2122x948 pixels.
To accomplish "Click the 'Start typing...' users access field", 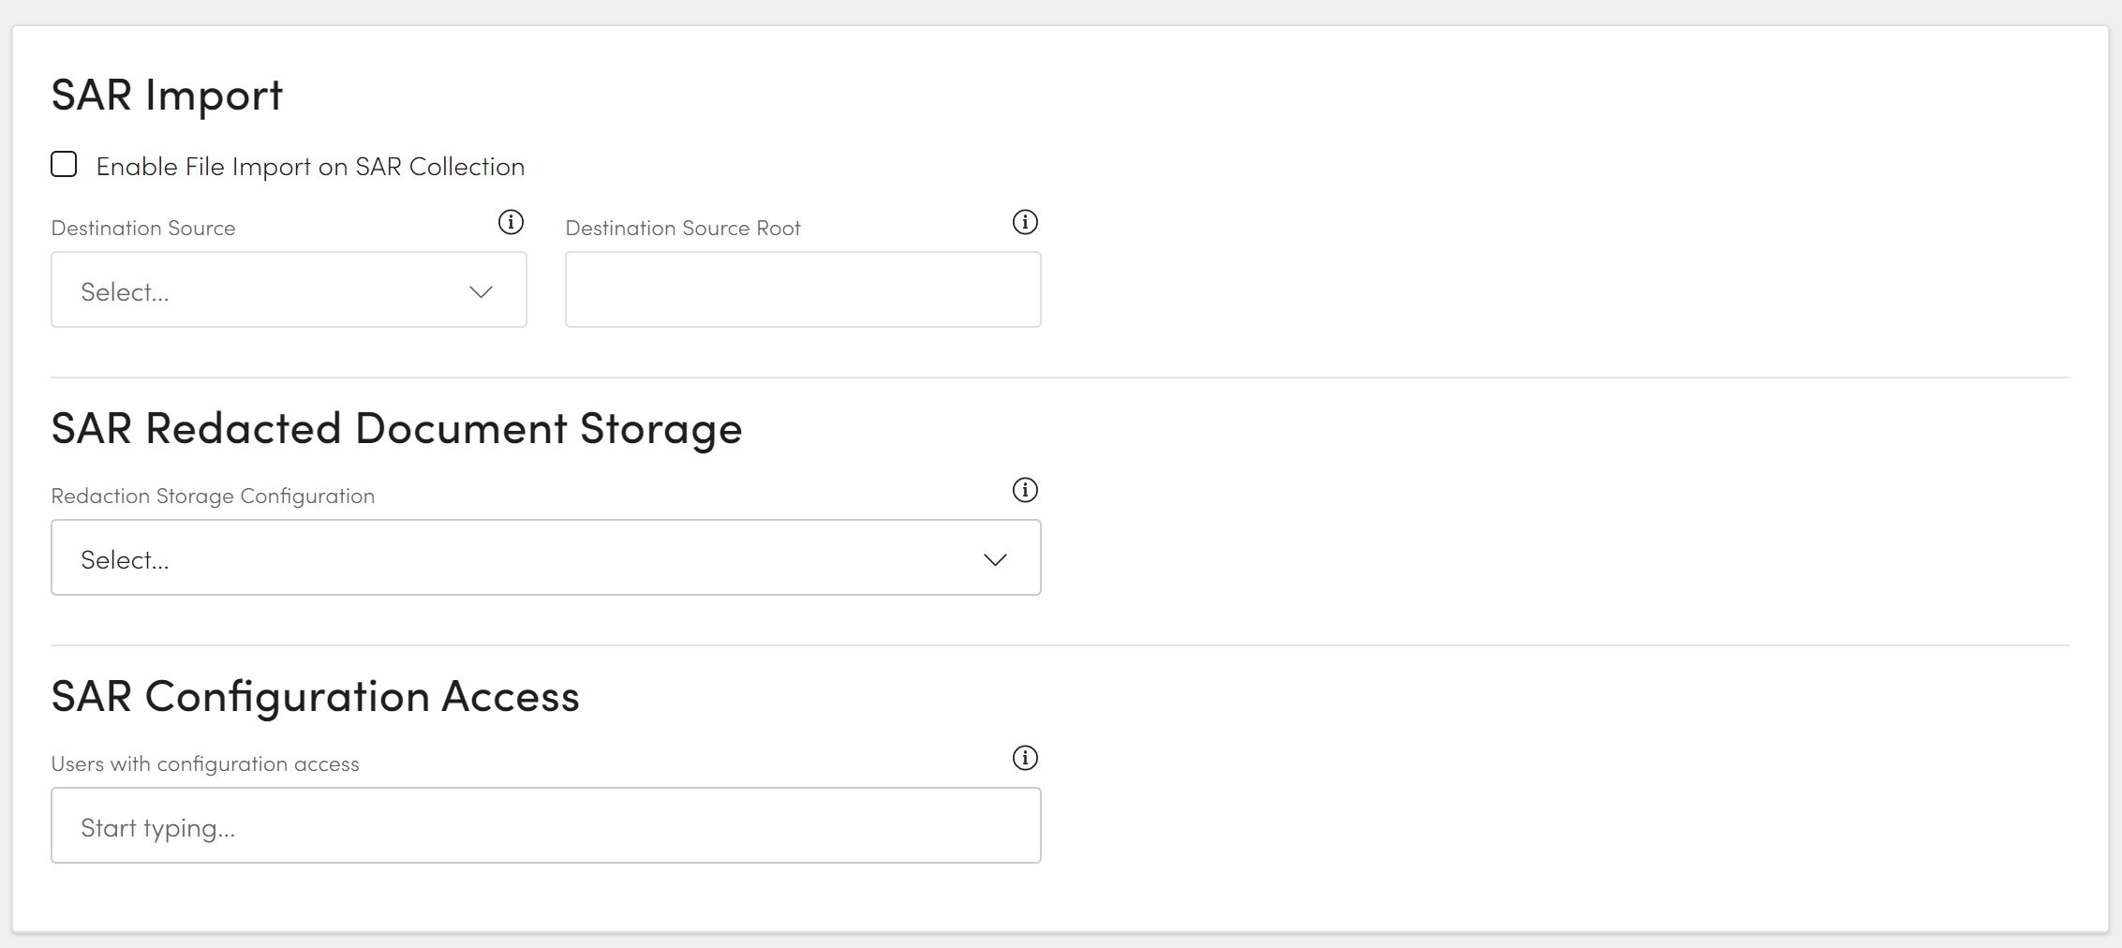I will tap(545, 826).
